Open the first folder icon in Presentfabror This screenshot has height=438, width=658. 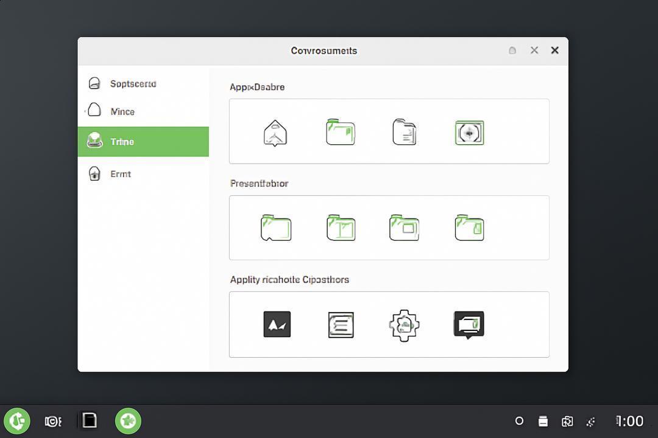(276, 228)
